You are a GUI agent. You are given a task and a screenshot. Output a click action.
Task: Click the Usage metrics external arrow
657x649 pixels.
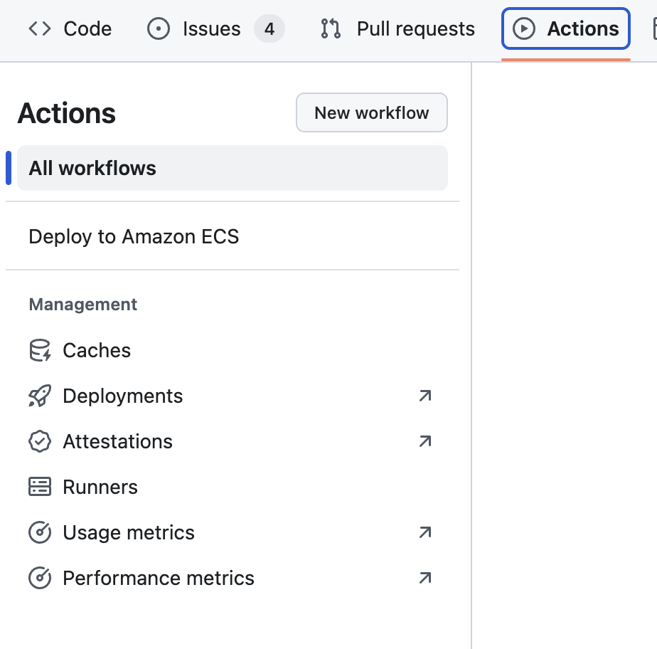pyautogui.click(x=425, y=532)
